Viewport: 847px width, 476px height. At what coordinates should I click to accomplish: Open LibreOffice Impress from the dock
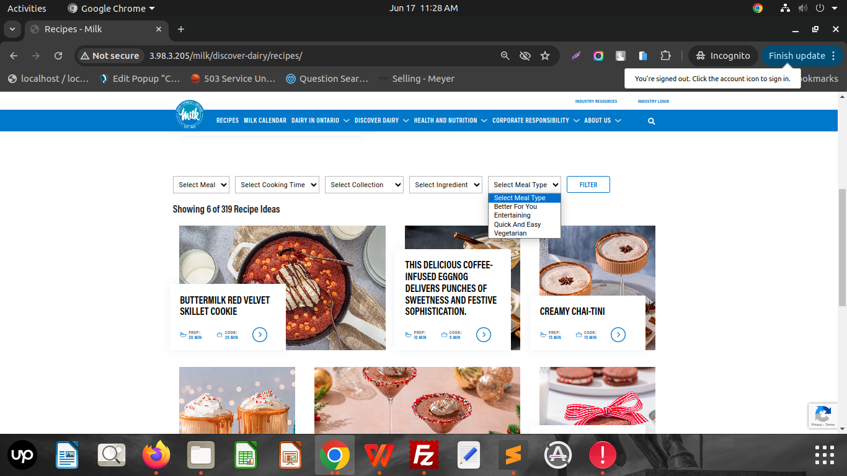pos(290,456)
